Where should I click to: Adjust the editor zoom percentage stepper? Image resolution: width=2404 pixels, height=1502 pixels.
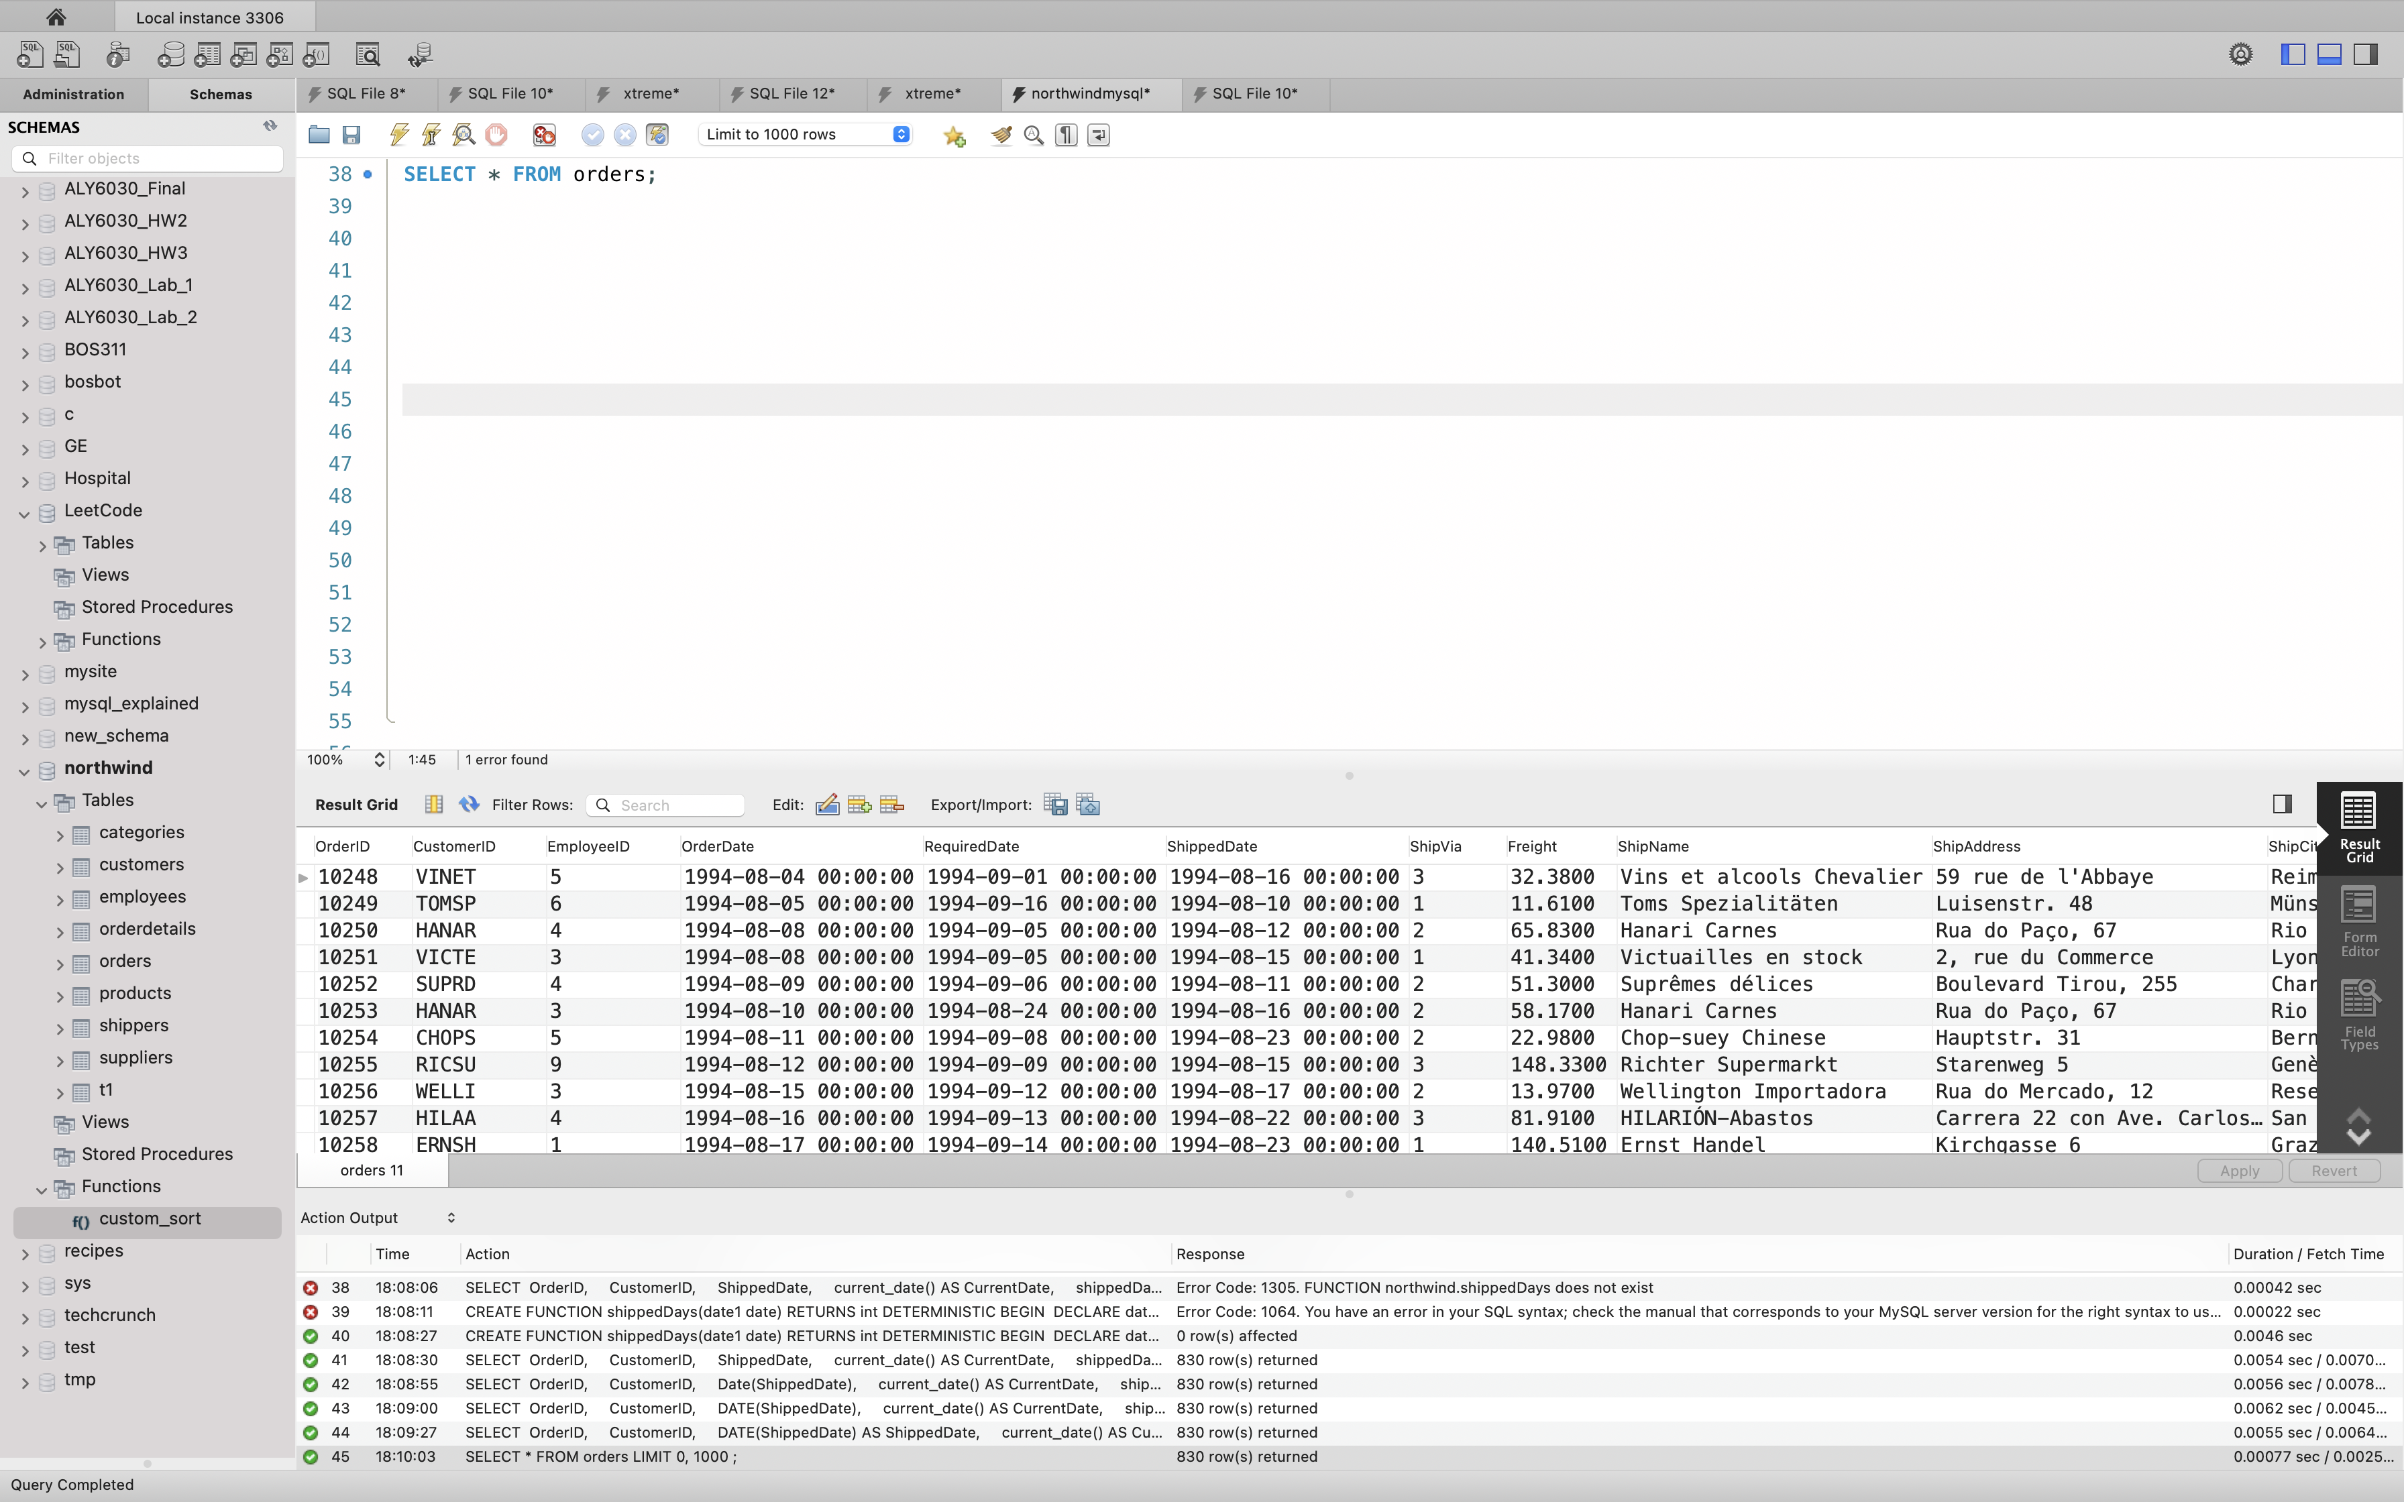point(378,760)
